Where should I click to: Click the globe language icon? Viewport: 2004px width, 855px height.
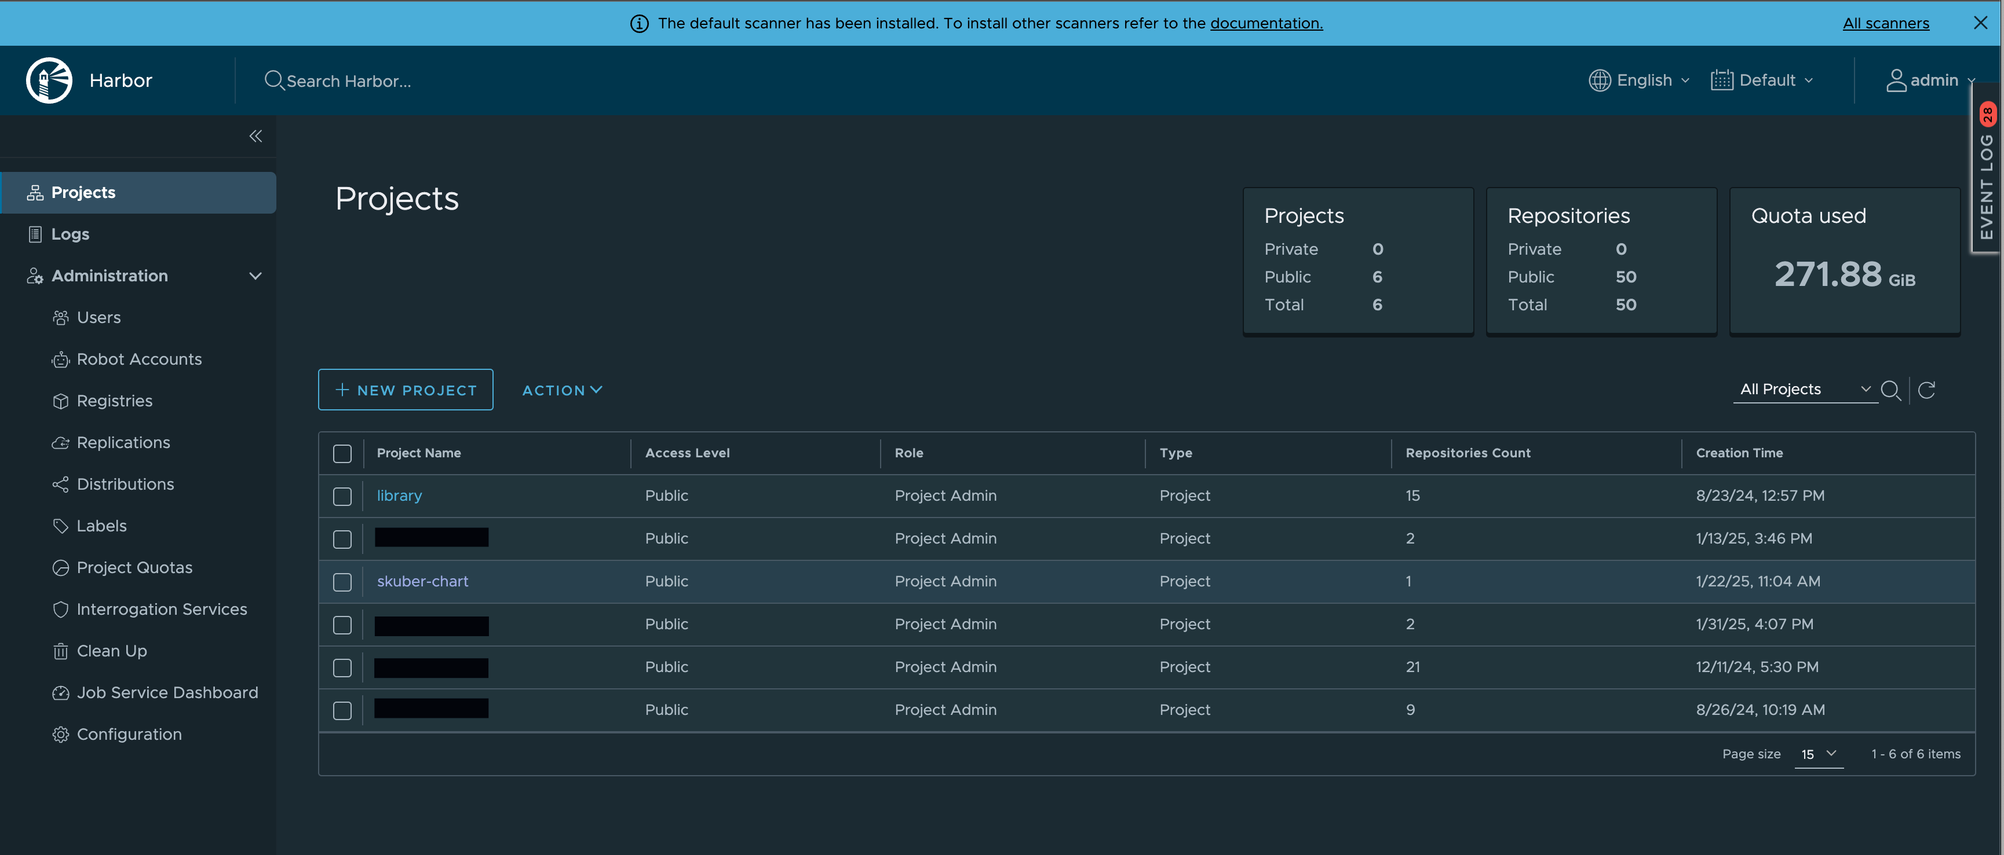pos(1600,80)
